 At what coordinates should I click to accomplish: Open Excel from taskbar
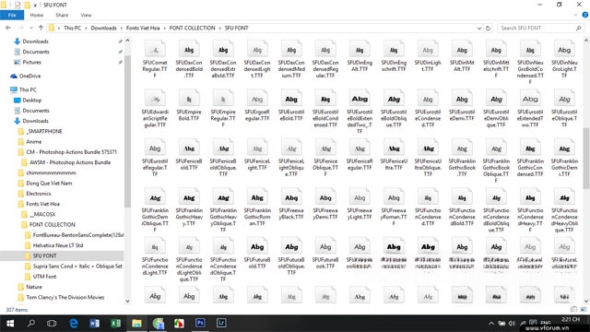115,323
